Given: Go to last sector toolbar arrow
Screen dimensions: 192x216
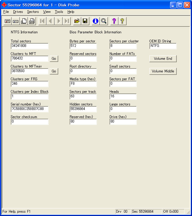Looking at the screenshot, I should [x=67, y=21].
